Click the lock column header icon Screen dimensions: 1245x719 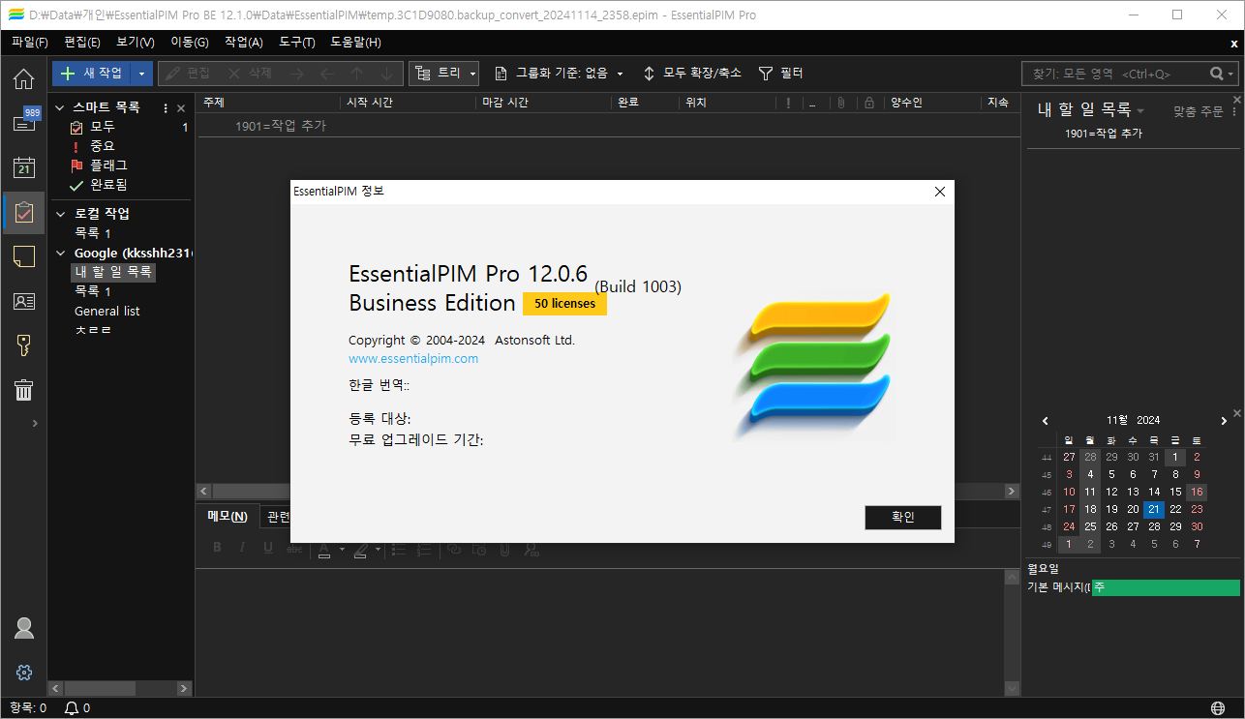point(868,103)
